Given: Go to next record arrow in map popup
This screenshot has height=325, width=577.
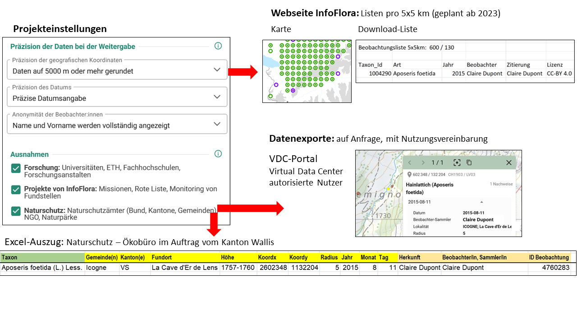Looking at the screenshot, I should tap(423, 162).
